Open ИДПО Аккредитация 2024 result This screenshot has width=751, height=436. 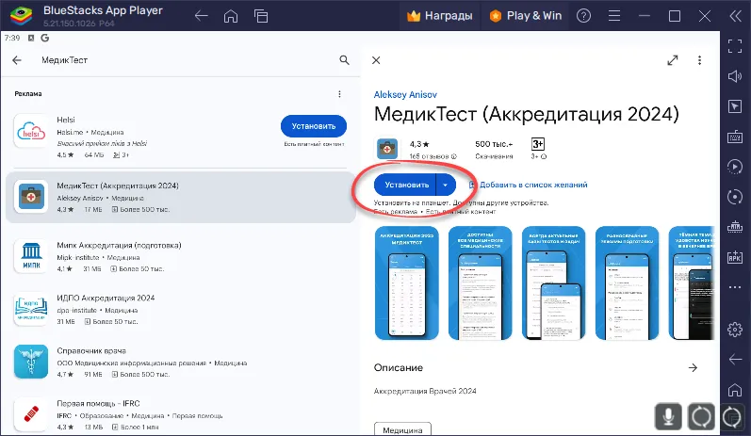pos(181,310)
